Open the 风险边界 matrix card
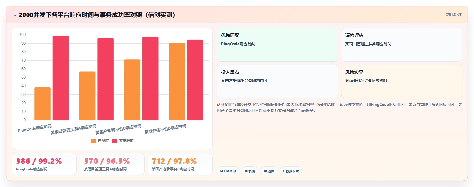 402,81
